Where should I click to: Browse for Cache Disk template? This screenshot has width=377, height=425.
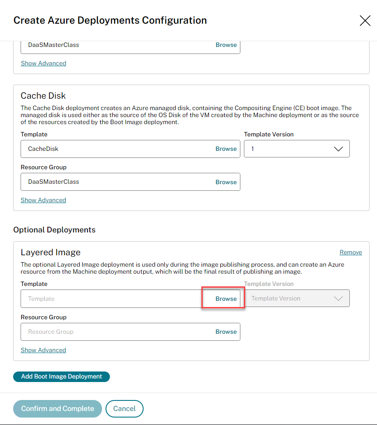coord(226,149)
